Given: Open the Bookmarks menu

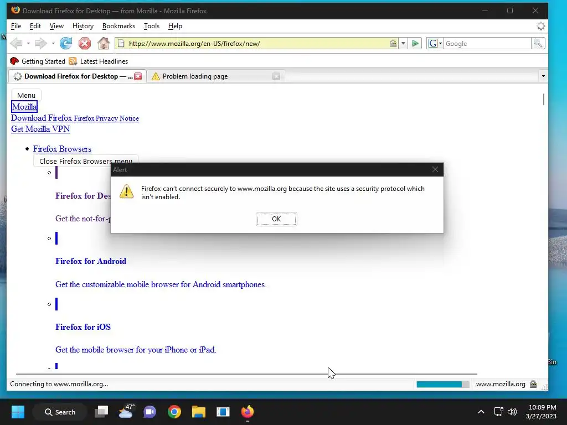Looking at the screenshot, I should click(118, 26).
